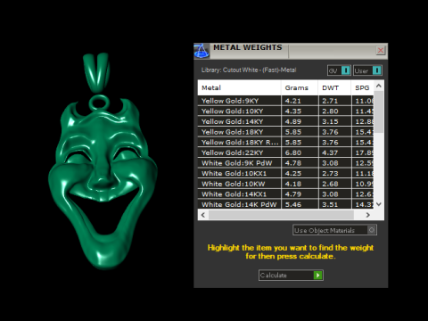Click the 2.68 DWT value
This screenshot has width=428, height=321.
pos(330,184)
